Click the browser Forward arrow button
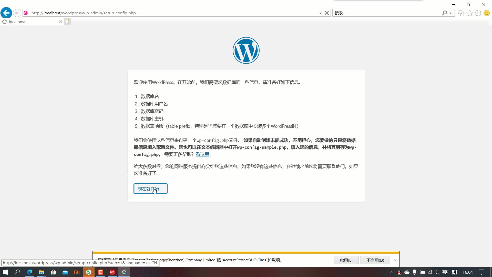This screenshot has height=277, width=492. coord(17,13)
